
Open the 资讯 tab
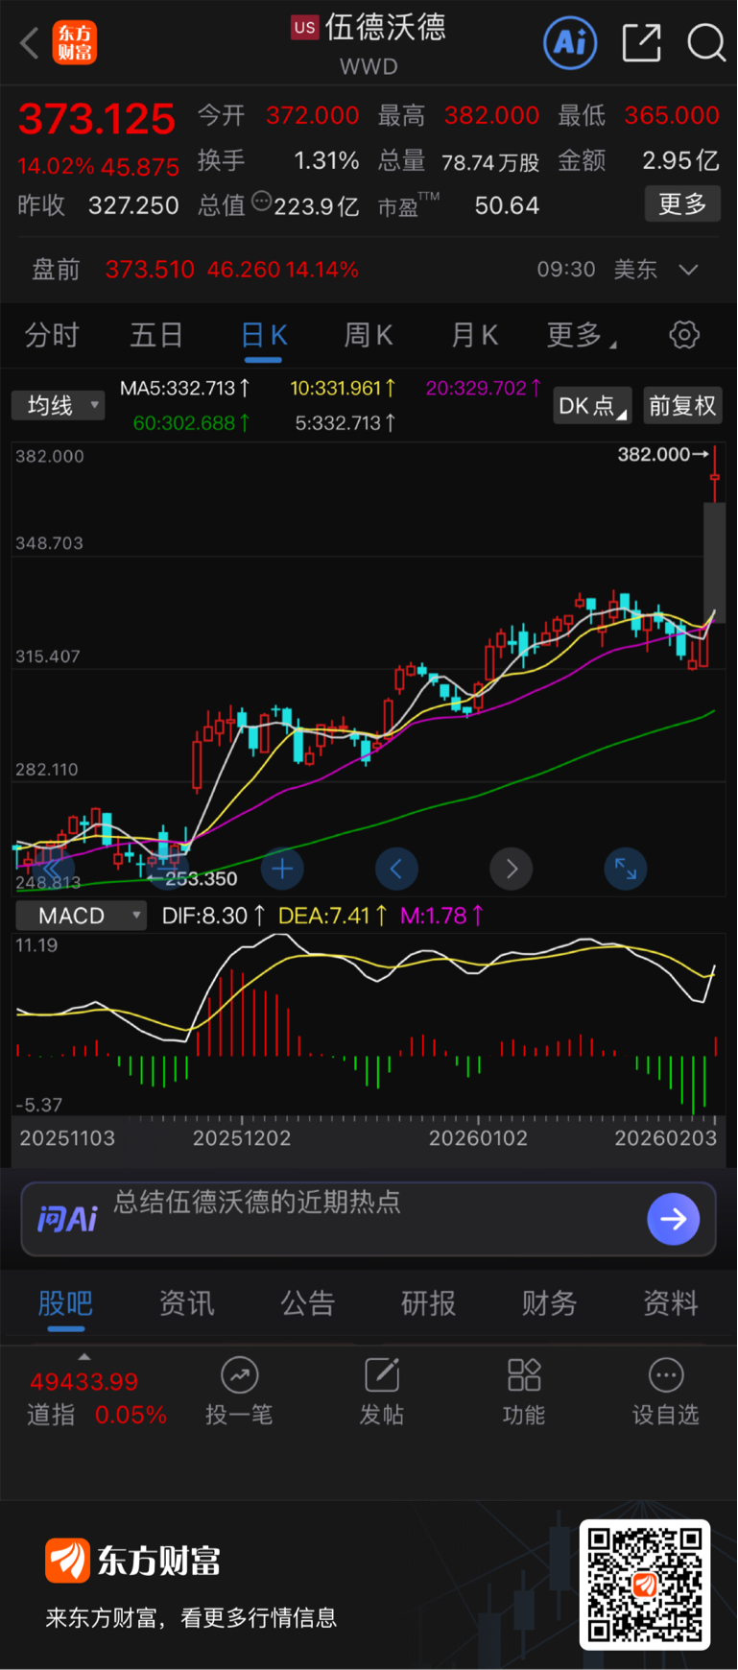click(x=186, y=1303)
